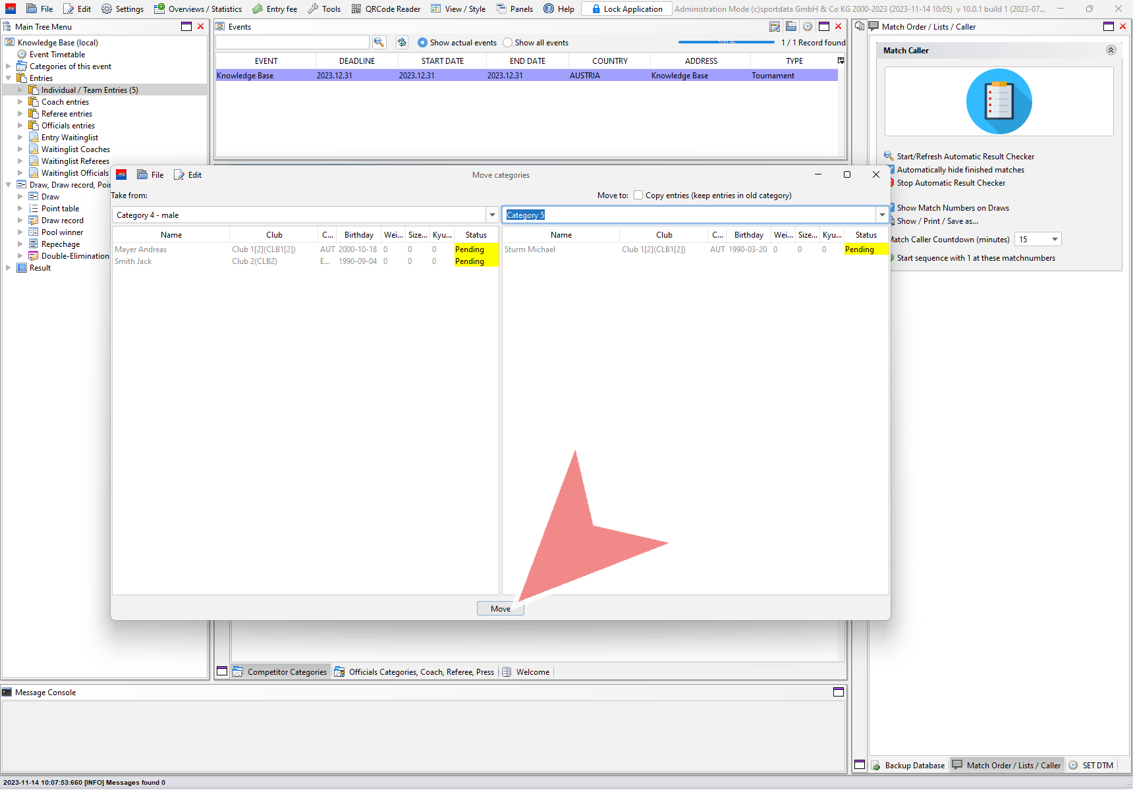Screen dimensions: 1133x790
Task: Select the Show actual events radio button
Action: click(422, 43)
